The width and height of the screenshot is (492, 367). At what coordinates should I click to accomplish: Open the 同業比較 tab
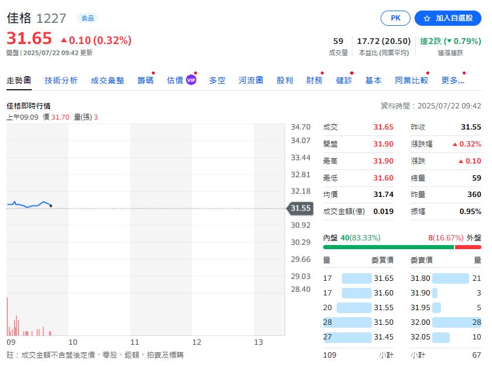coord(411,81)
